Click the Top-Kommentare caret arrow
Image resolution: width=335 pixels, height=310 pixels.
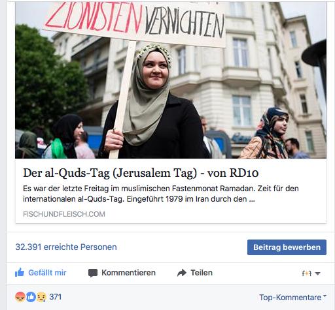click(x=325, y=296)
